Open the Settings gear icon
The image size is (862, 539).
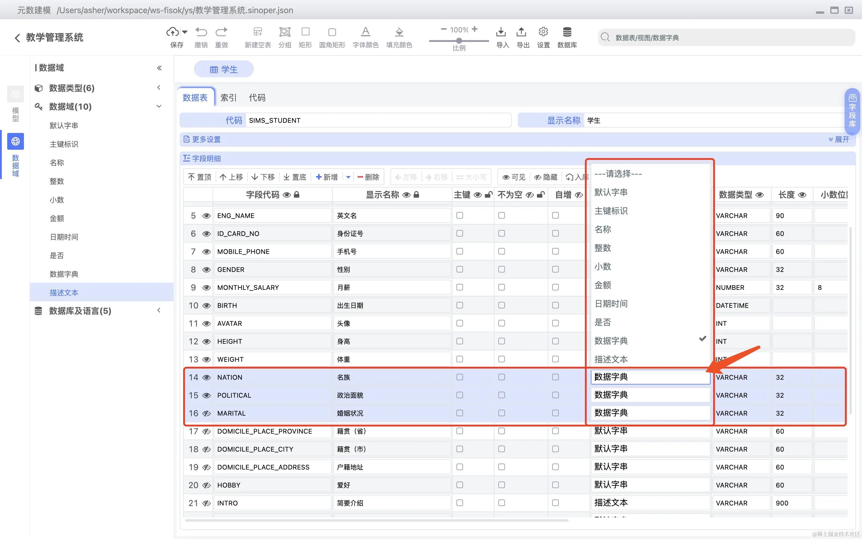[543, 32]
